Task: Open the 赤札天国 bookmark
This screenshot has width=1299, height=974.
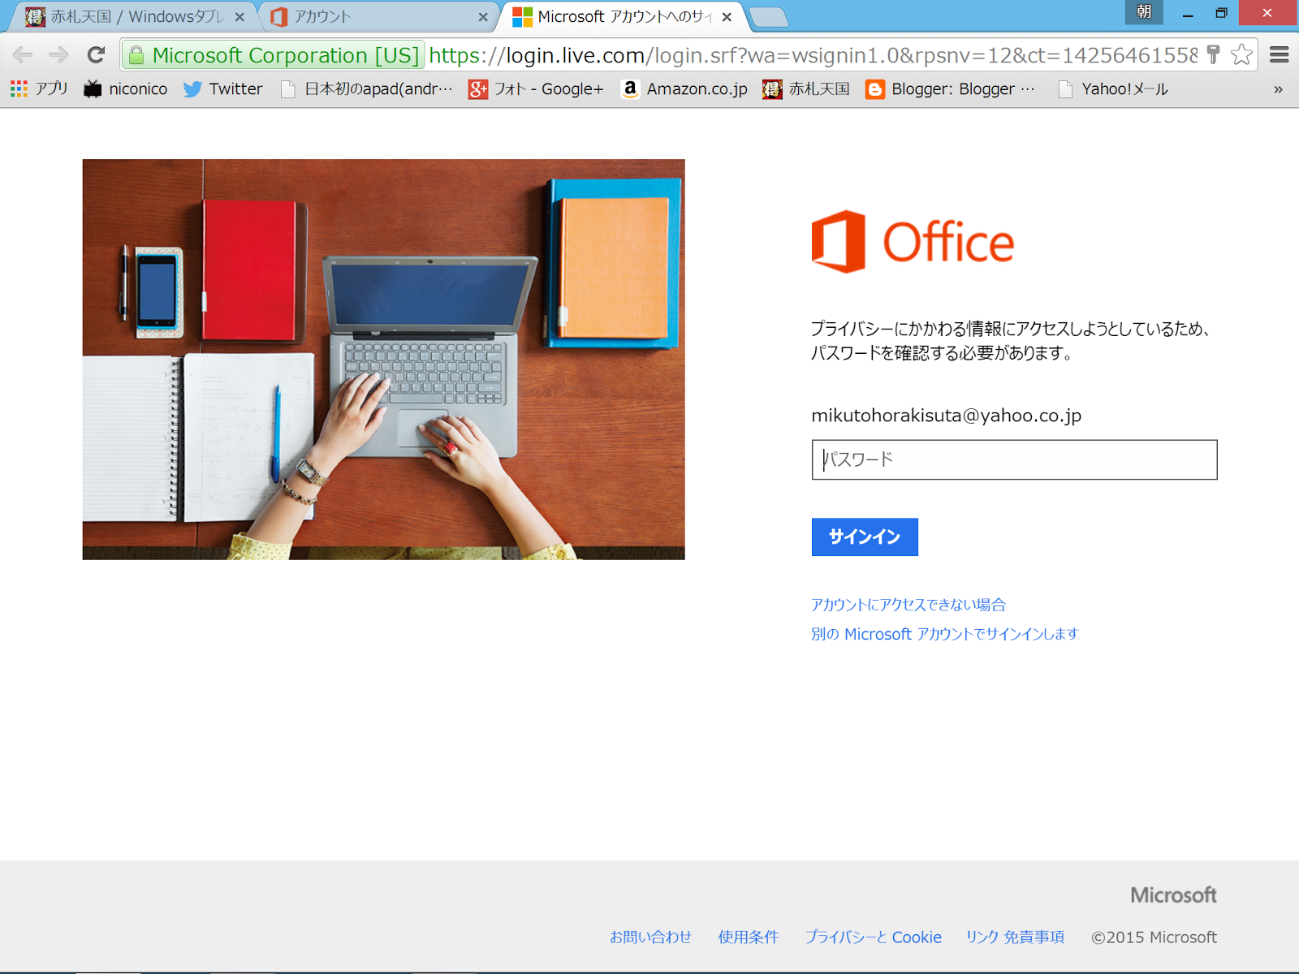Action: point(806,88)
